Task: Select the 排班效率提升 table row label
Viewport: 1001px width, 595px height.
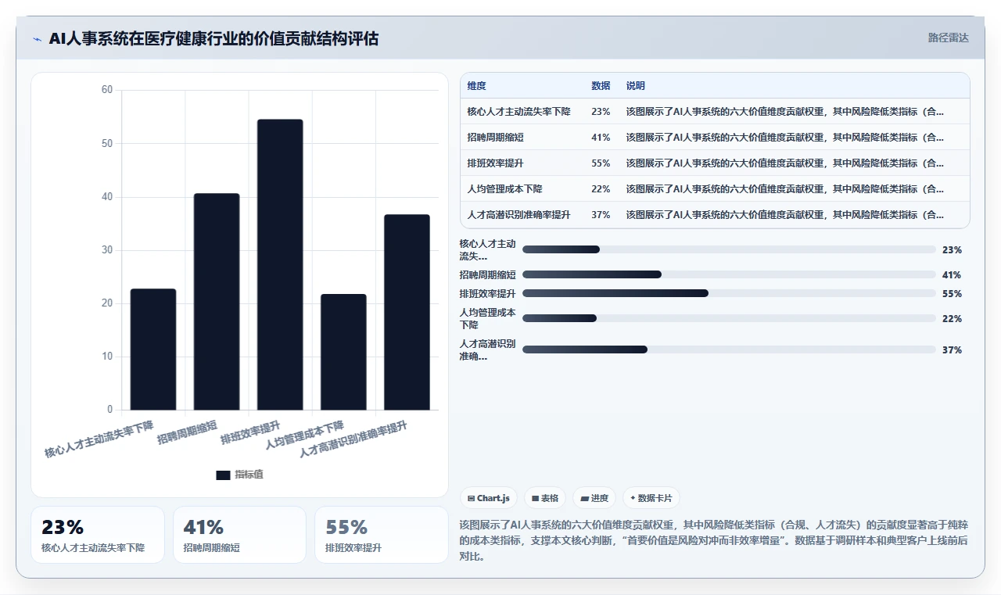Action: point(495,163)
